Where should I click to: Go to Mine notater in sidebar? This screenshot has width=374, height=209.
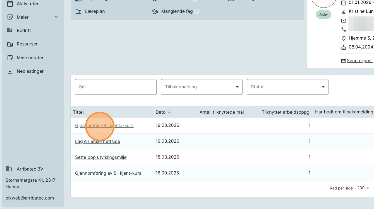tap(30, 58)
